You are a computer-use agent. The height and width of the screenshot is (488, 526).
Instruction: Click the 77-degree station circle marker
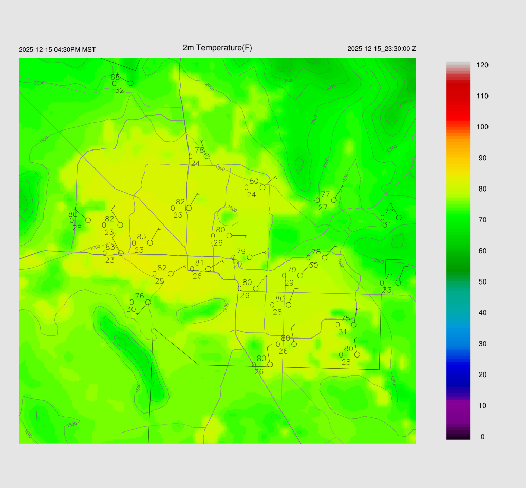[334, 200]
